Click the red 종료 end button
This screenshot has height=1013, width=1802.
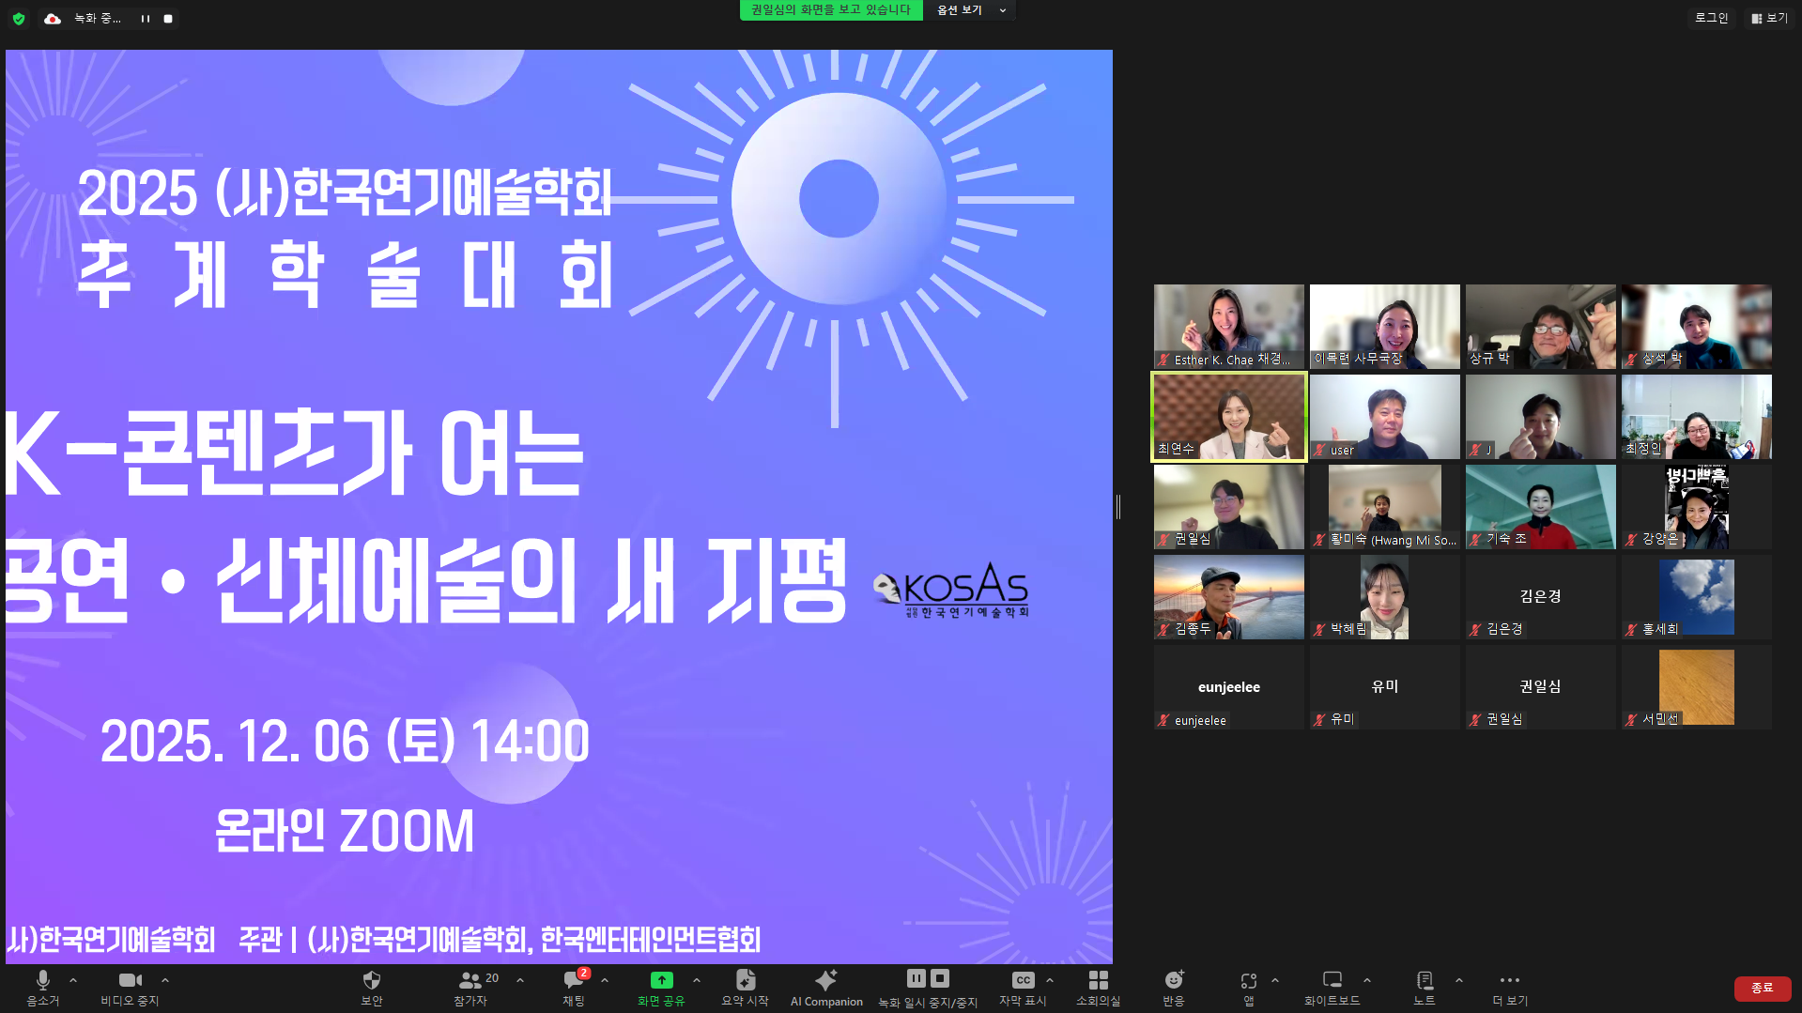pyautogui.click(x=1762, y=988)
